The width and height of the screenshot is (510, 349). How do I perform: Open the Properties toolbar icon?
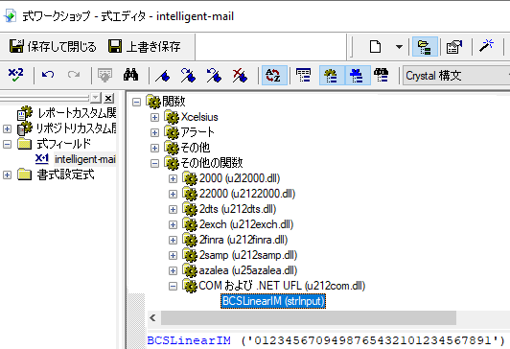(x=454, y=47)
